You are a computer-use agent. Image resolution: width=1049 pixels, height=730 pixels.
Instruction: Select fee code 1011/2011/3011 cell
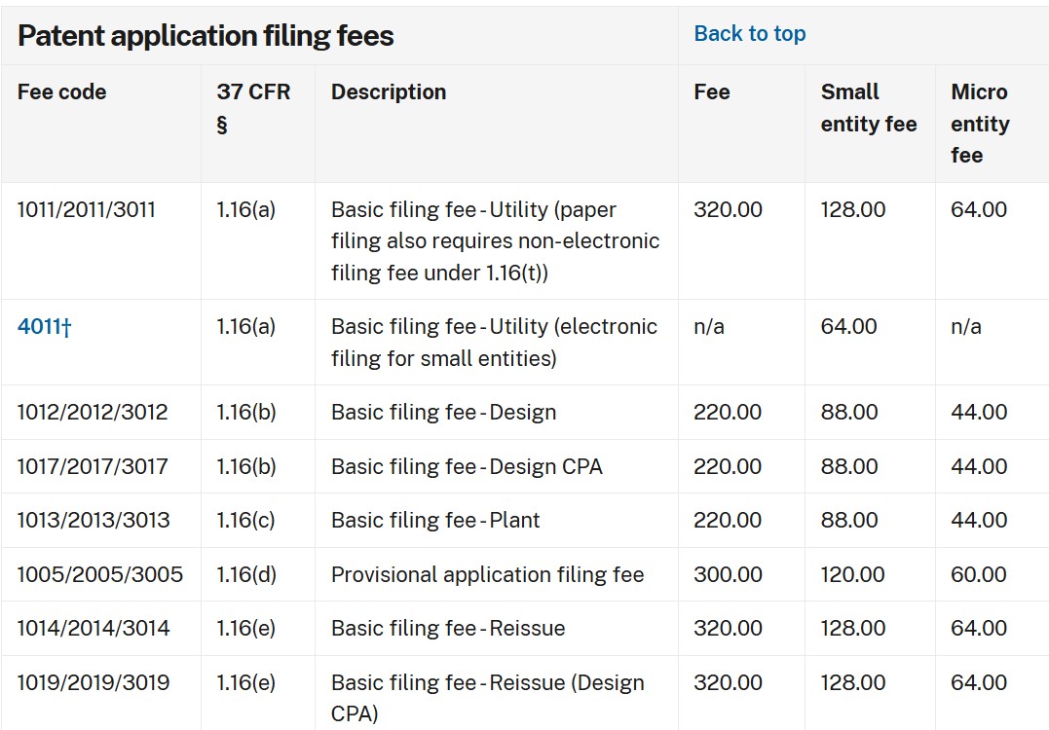(86, 210)
